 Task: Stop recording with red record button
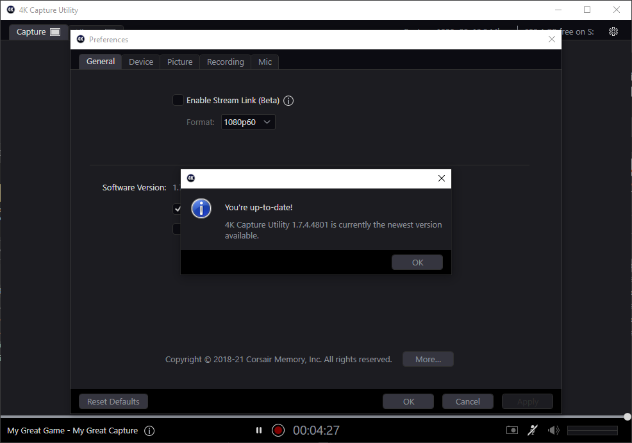278,431
